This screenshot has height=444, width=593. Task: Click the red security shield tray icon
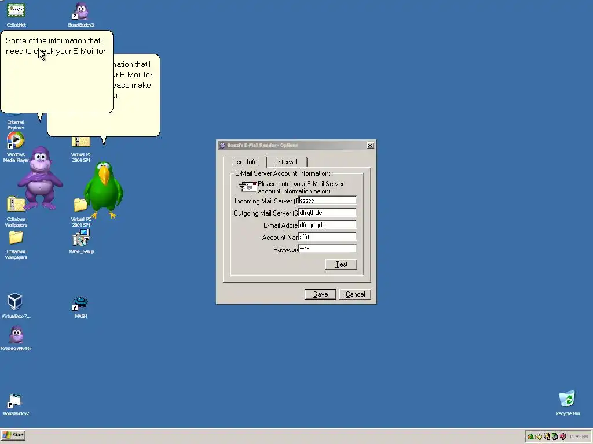tap(563, 436)
